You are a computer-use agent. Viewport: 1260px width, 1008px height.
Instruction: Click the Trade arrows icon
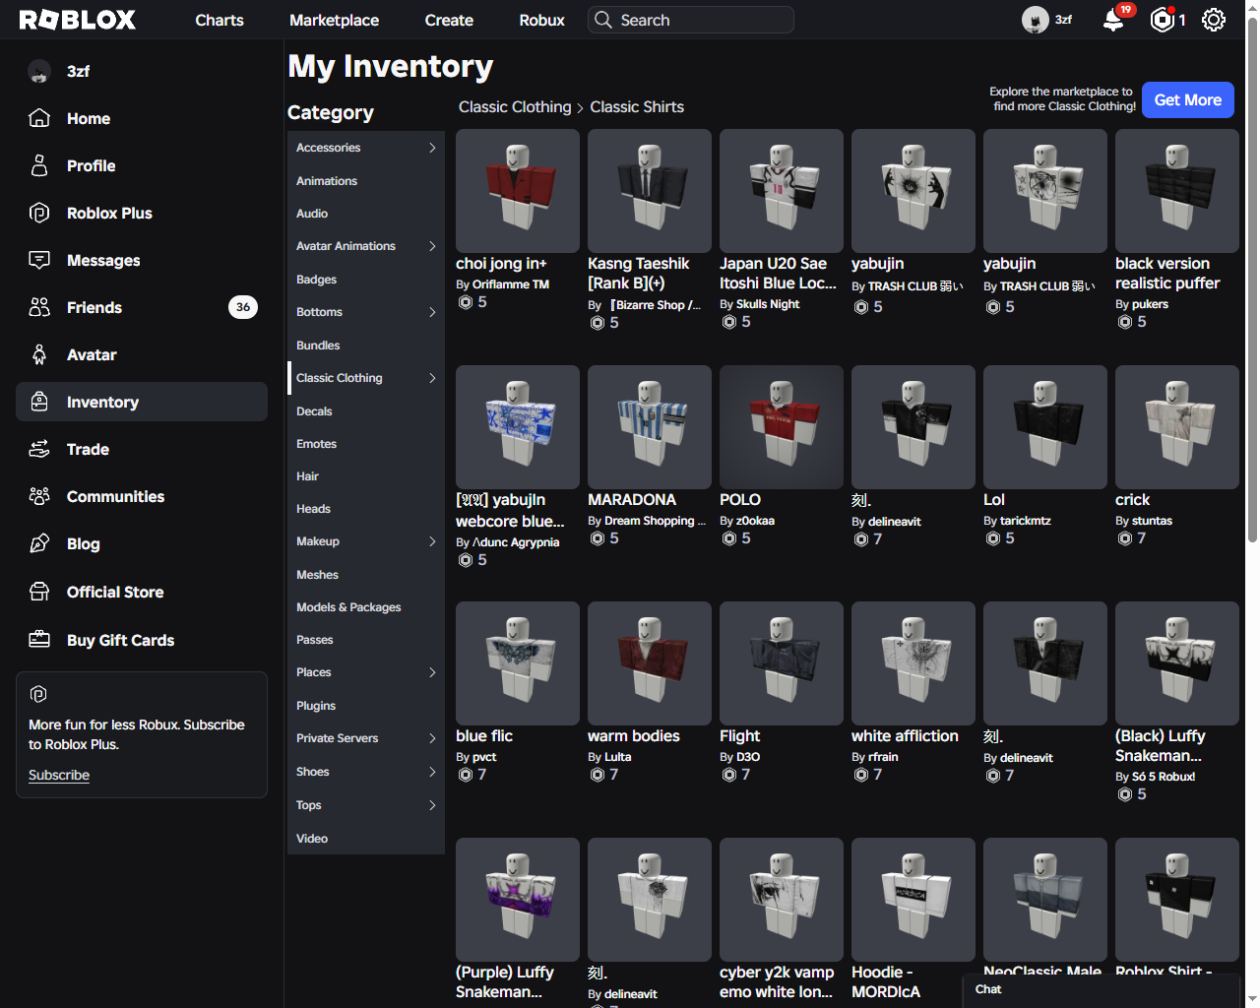point(39,449)
